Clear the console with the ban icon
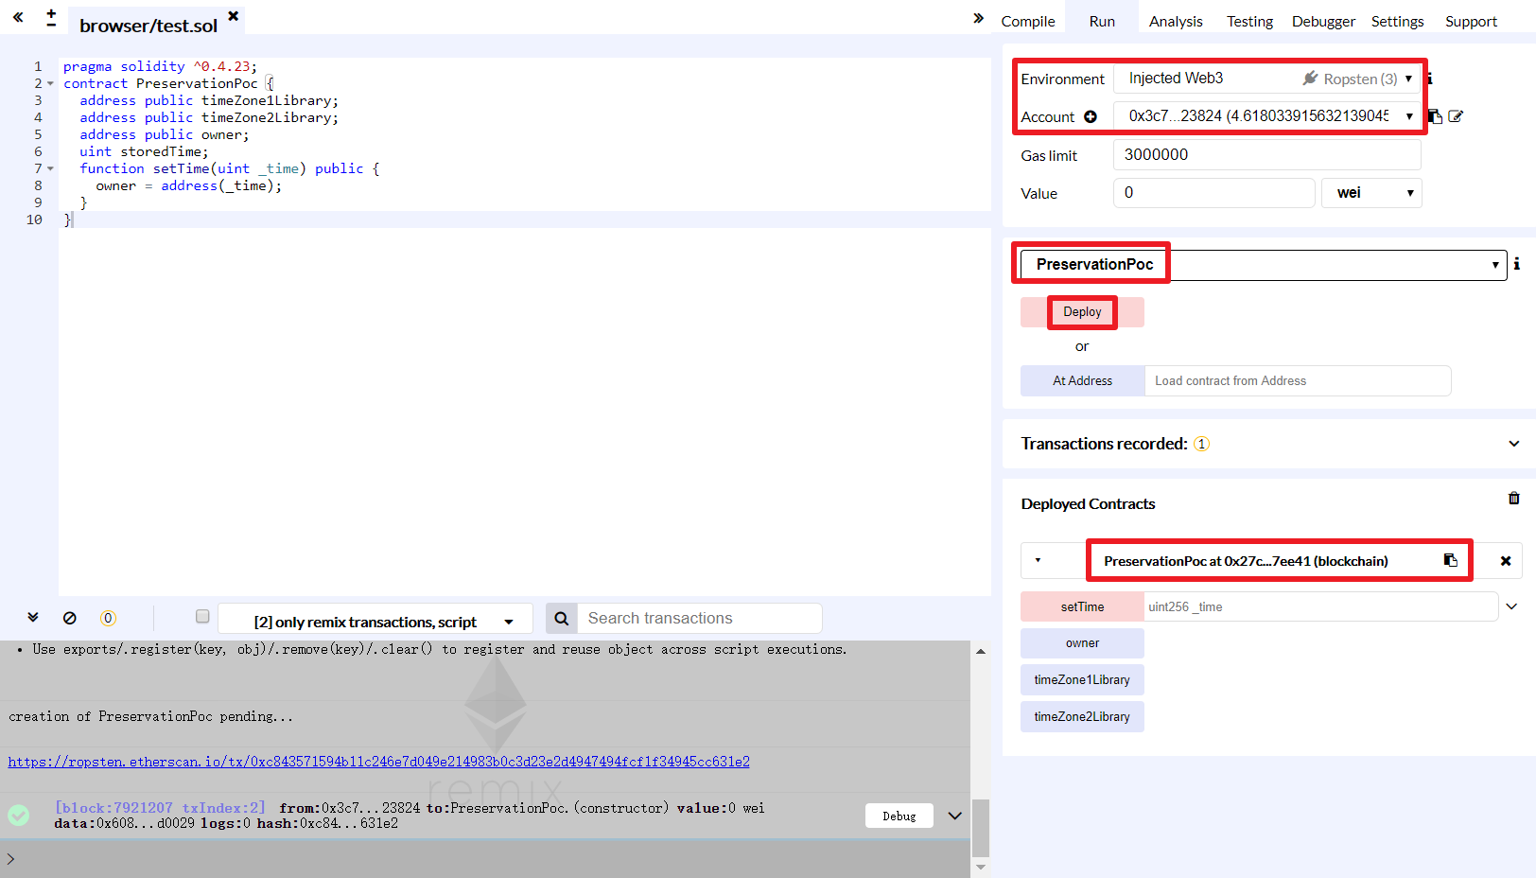Viewport: 1536px width, 878px height. pos(70,618)
